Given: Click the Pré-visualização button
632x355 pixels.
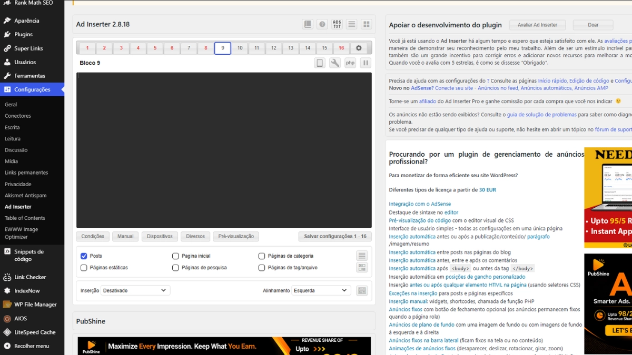Looking at the screenshot, I should (x=236, y=237).
